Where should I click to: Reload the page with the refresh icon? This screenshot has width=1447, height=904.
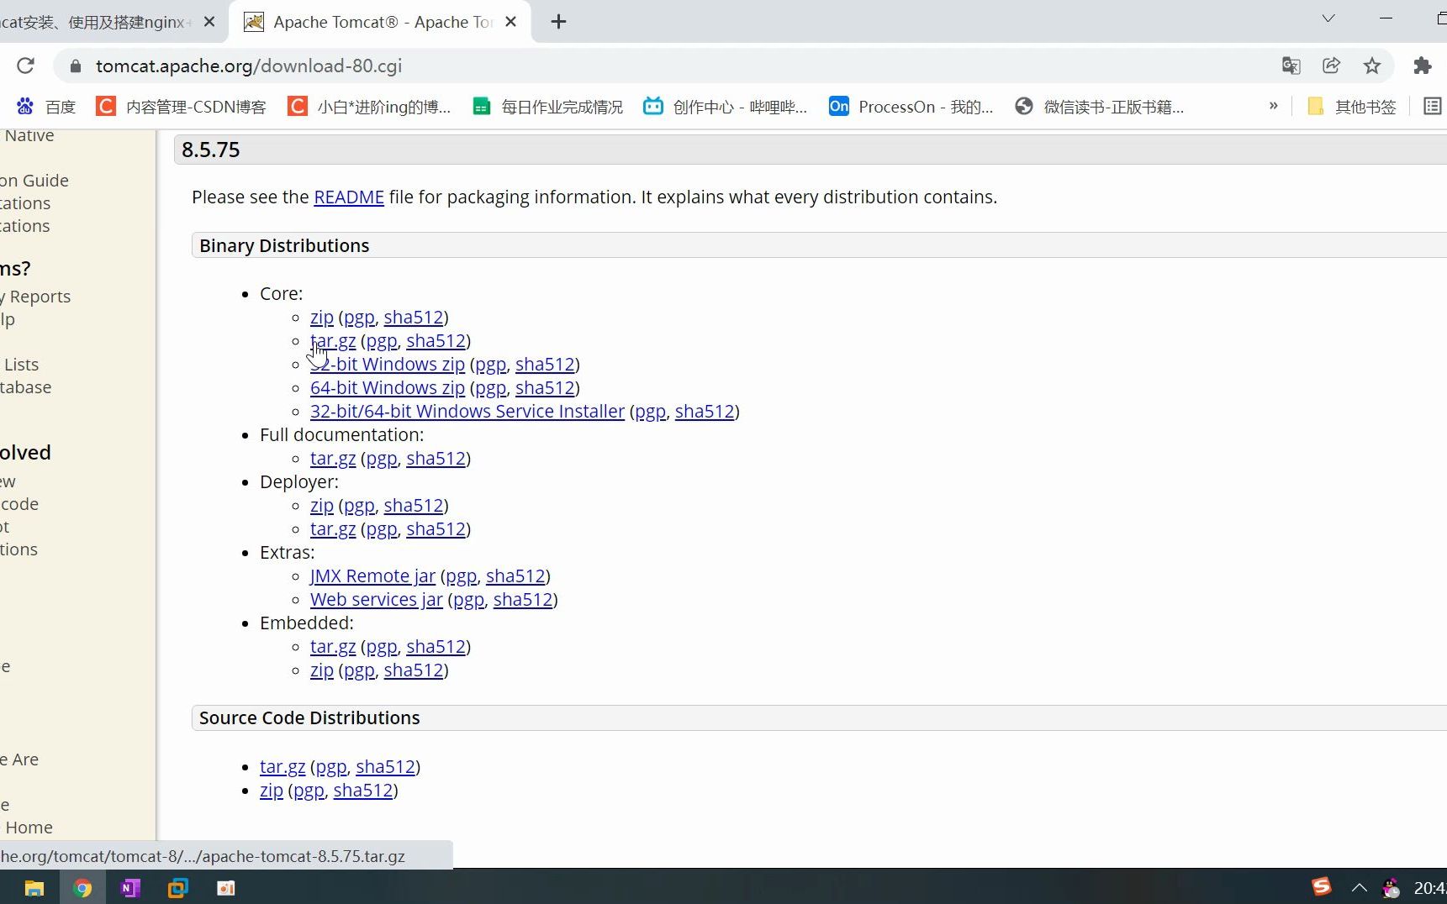[x=26, y=66]
